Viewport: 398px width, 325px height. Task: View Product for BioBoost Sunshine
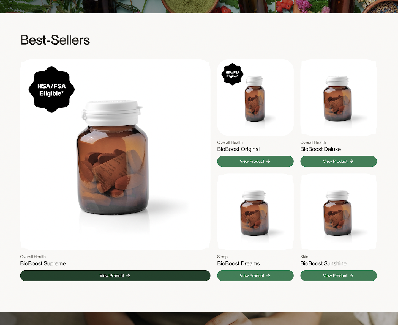tap(338, 276)
